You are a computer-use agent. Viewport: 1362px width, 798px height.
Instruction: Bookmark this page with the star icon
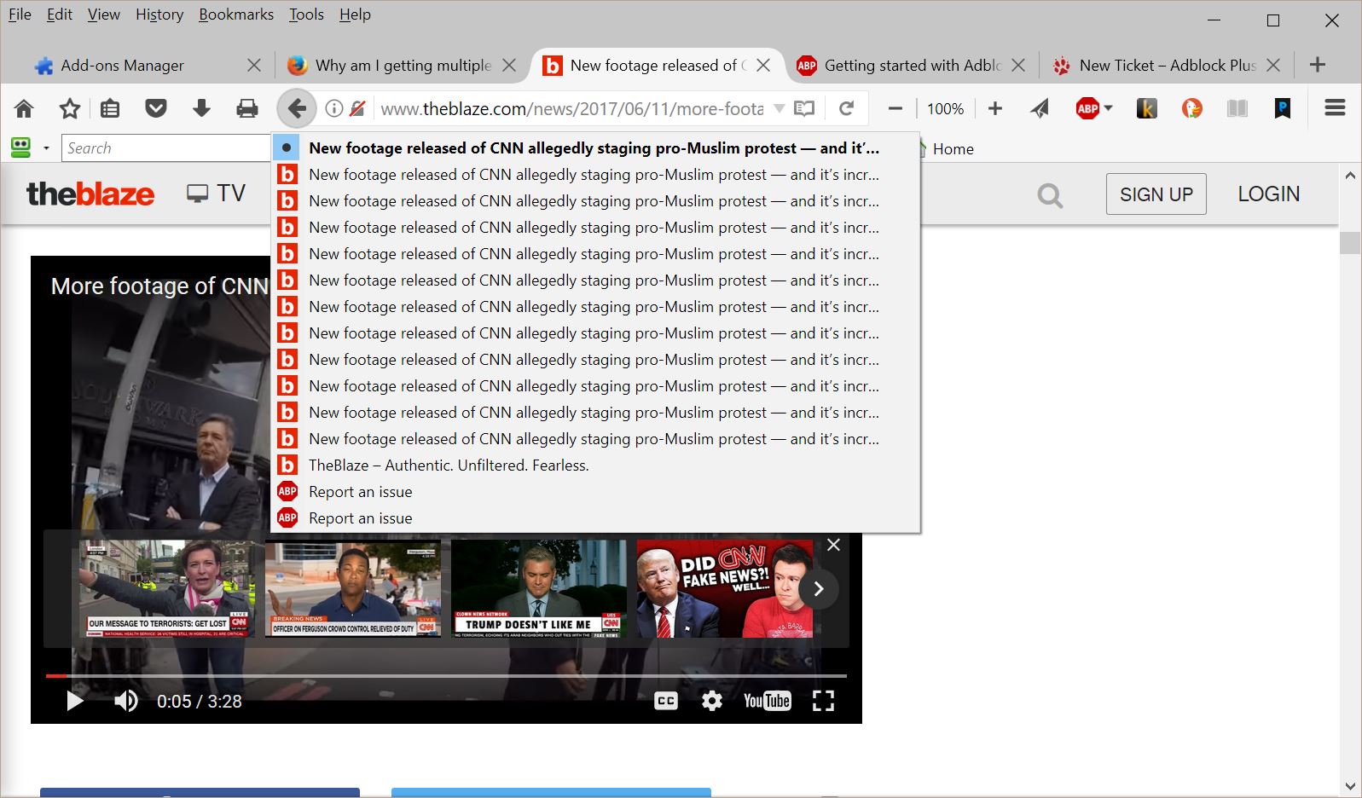[70, 108]
